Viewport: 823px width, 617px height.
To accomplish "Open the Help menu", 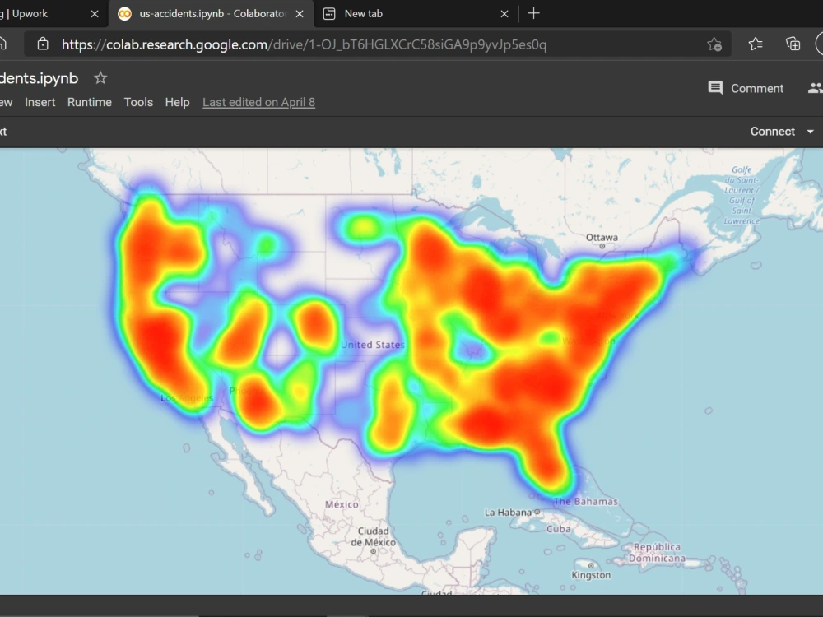I will (x=178, y=102).
